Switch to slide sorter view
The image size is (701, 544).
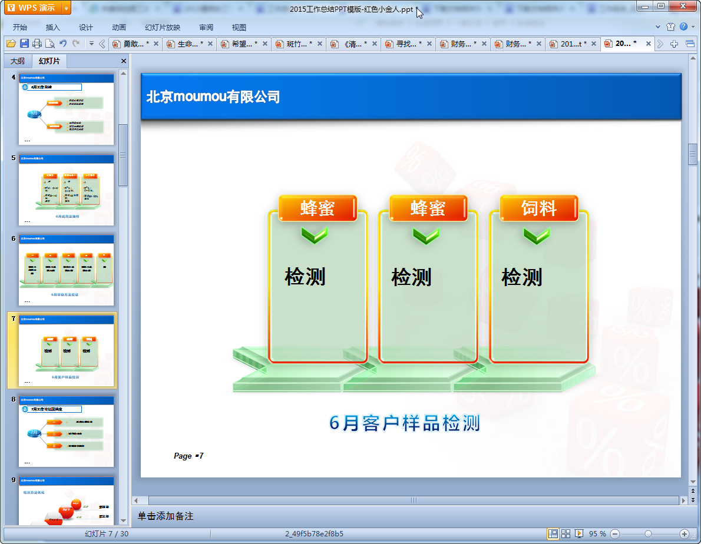(x=566, y=534)
